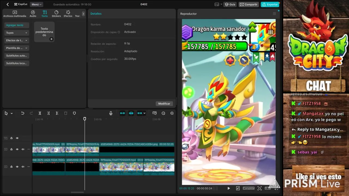Click the Compartir button

pyautogui.click(x=248, y=4)
